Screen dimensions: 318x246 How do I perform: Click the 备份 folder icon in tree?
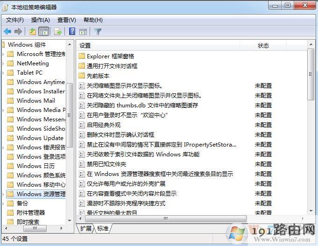[x=10, y=203]
